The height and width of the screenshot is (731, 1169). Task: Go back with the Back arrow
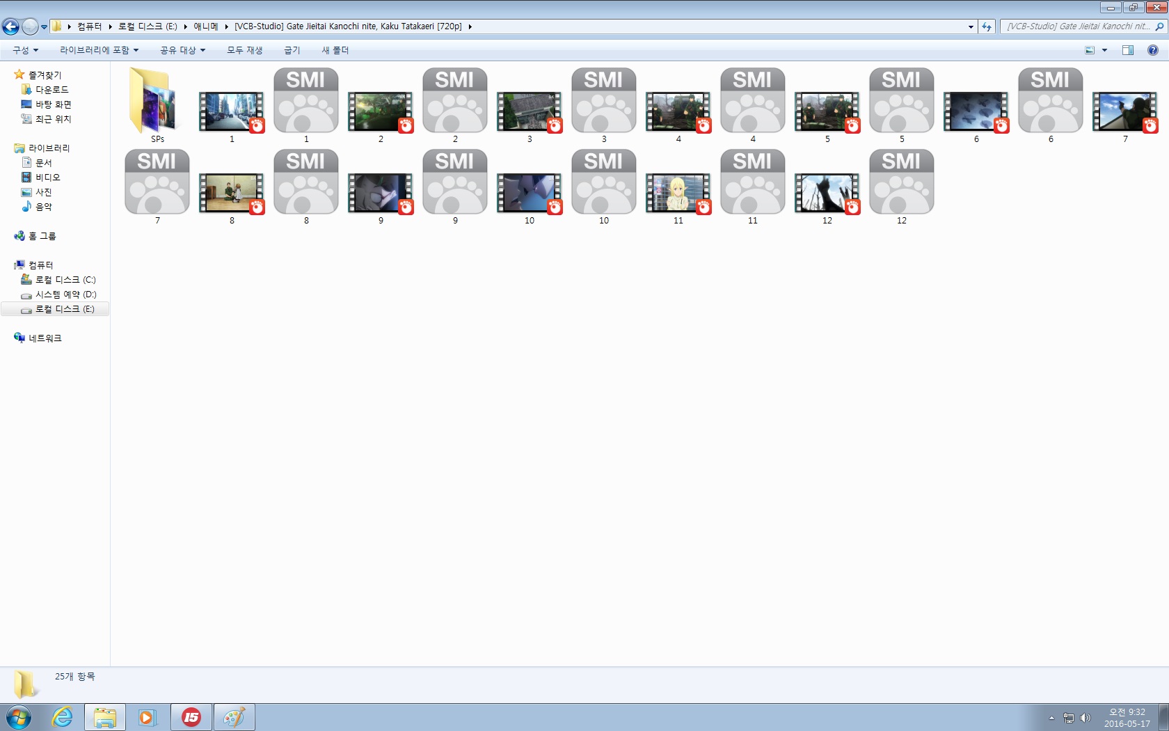[10, 26]
